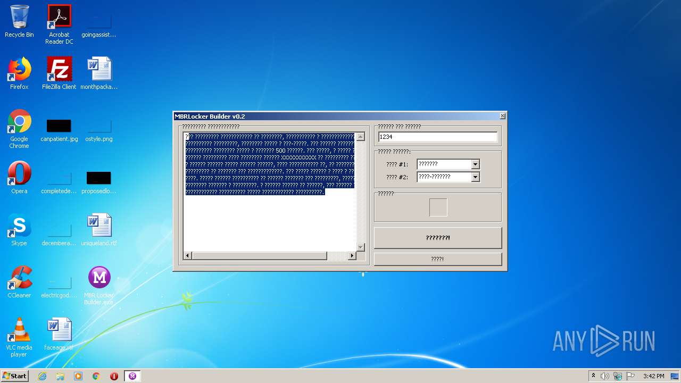
Task: Click the 3:42 PM clock
Action: 653,376
